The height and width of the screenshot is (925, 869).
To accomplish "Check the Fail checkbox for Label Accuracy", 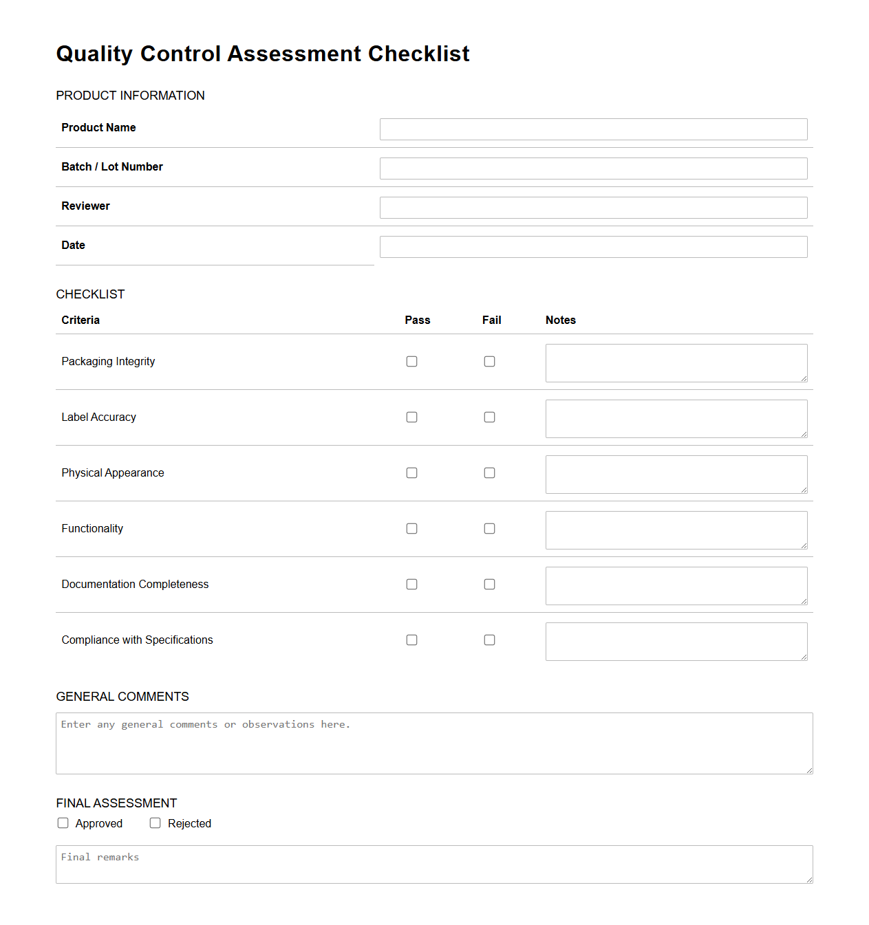I will coord(489,417).
